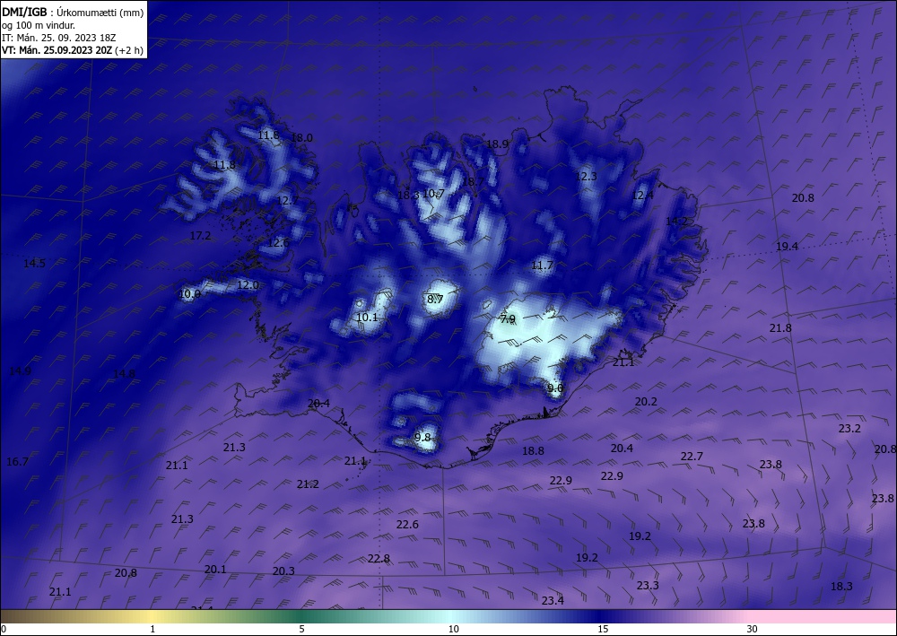Click the 20.1 map value
This screenshot has height=636, width=897.
(215, 570)
